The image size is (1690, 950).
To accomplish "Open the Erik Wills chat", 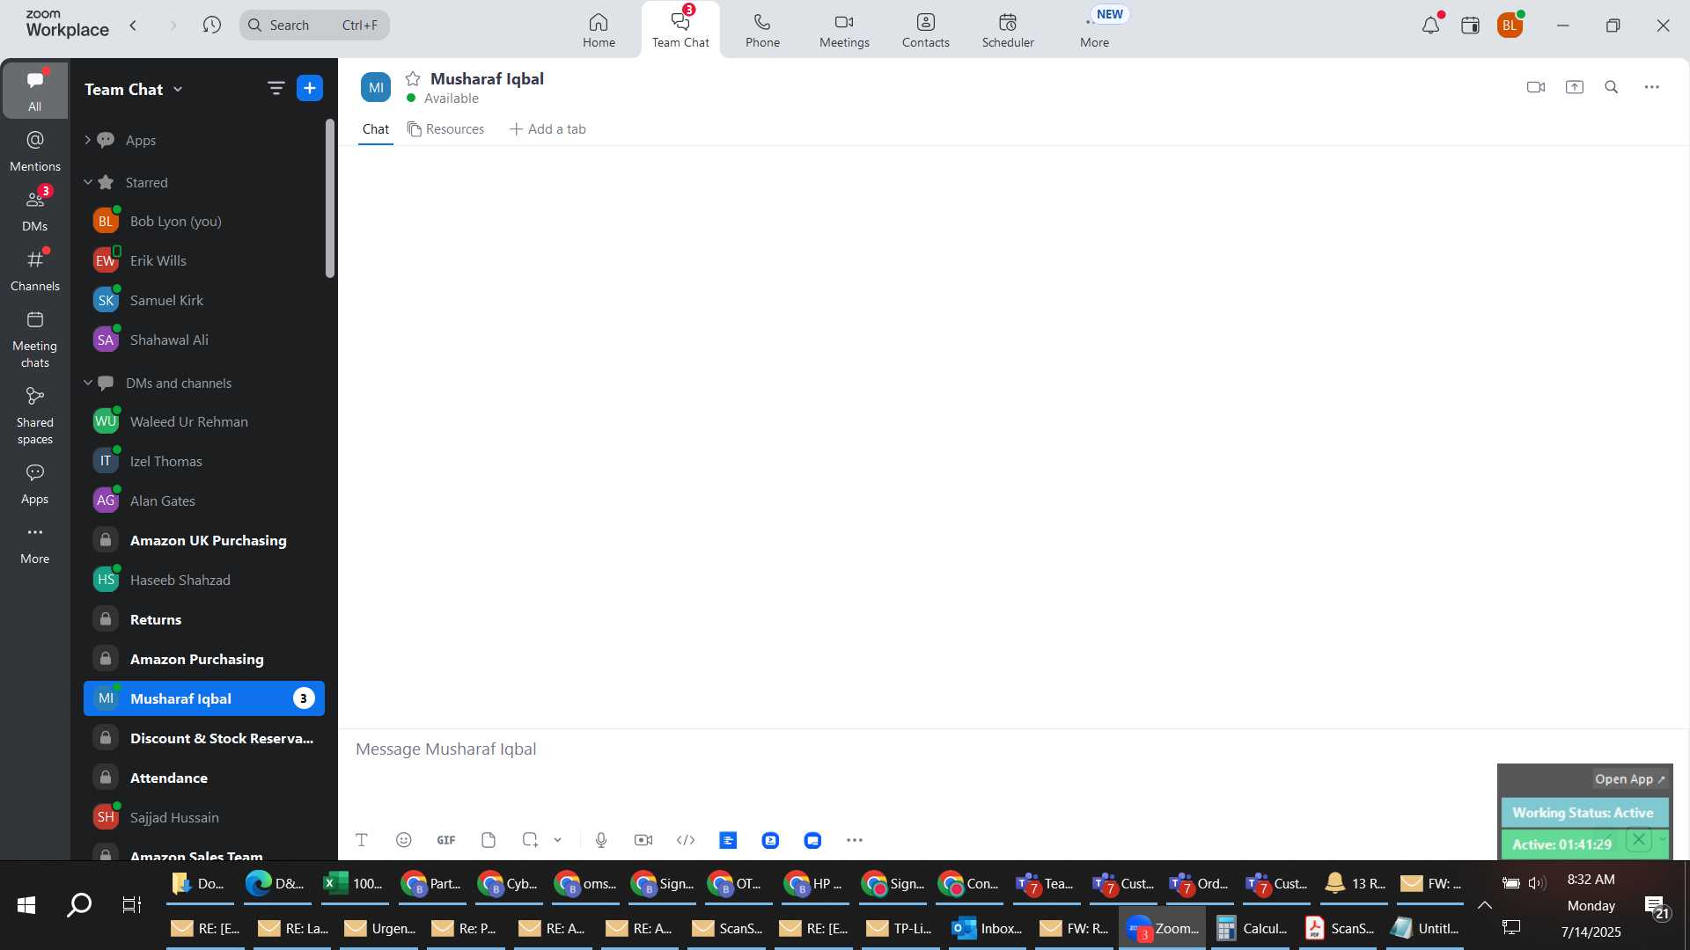I will (204, 260).
